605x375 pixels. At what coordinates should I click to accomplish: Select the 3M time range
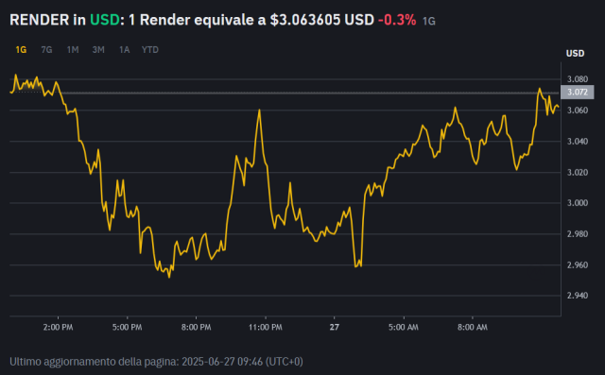[x=98, y=50]
